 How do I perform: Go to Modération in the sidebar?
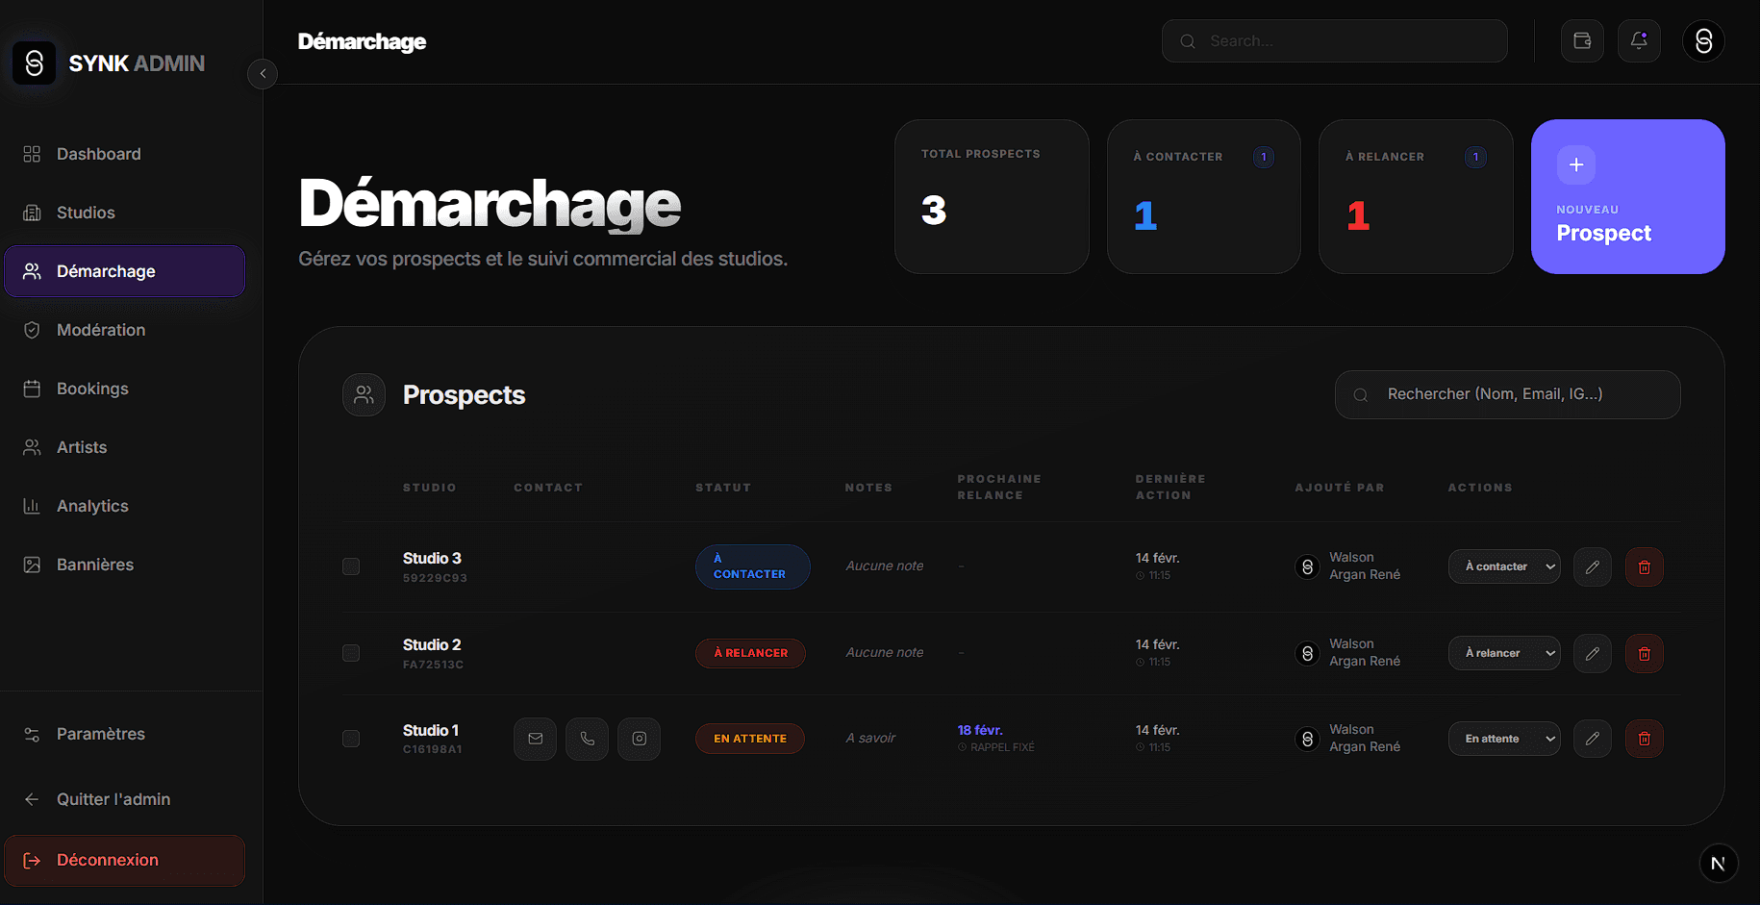[x=101, y=330]
